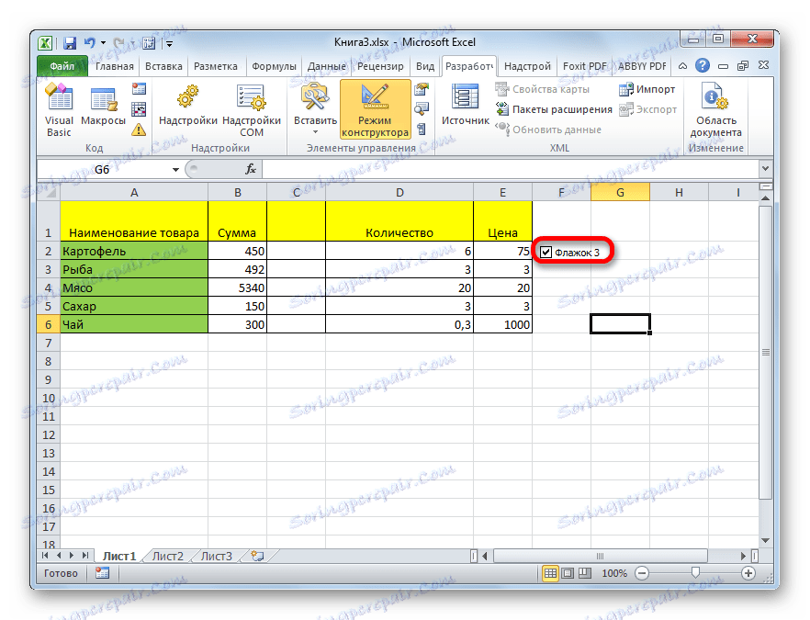
Task: Switch to the Формулы ribbon tab
Action: pos(277,65)
